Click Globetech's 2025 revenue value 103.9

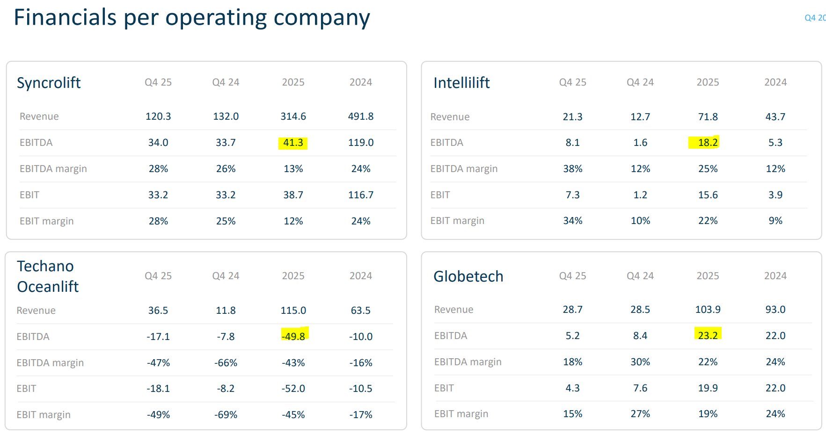707,310
